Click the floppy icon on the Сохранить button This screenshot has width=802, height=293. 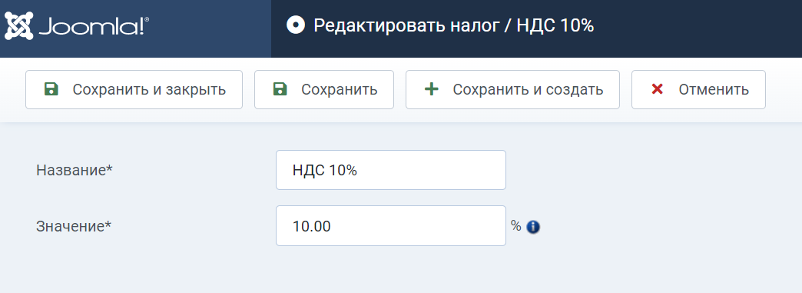280,89
